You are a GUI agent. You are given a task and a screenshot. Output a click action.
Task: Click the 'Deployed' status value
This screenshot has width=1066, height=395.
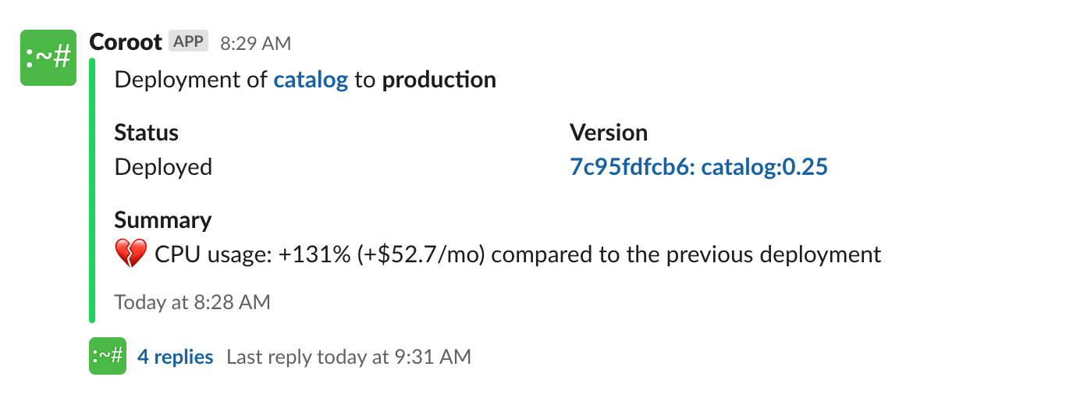163,167
